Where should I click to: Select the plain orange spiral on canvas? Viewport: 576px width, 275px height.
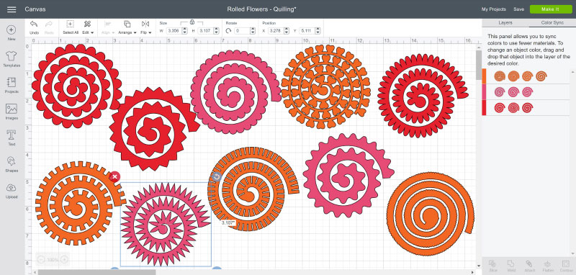click(x=430, y=214)
